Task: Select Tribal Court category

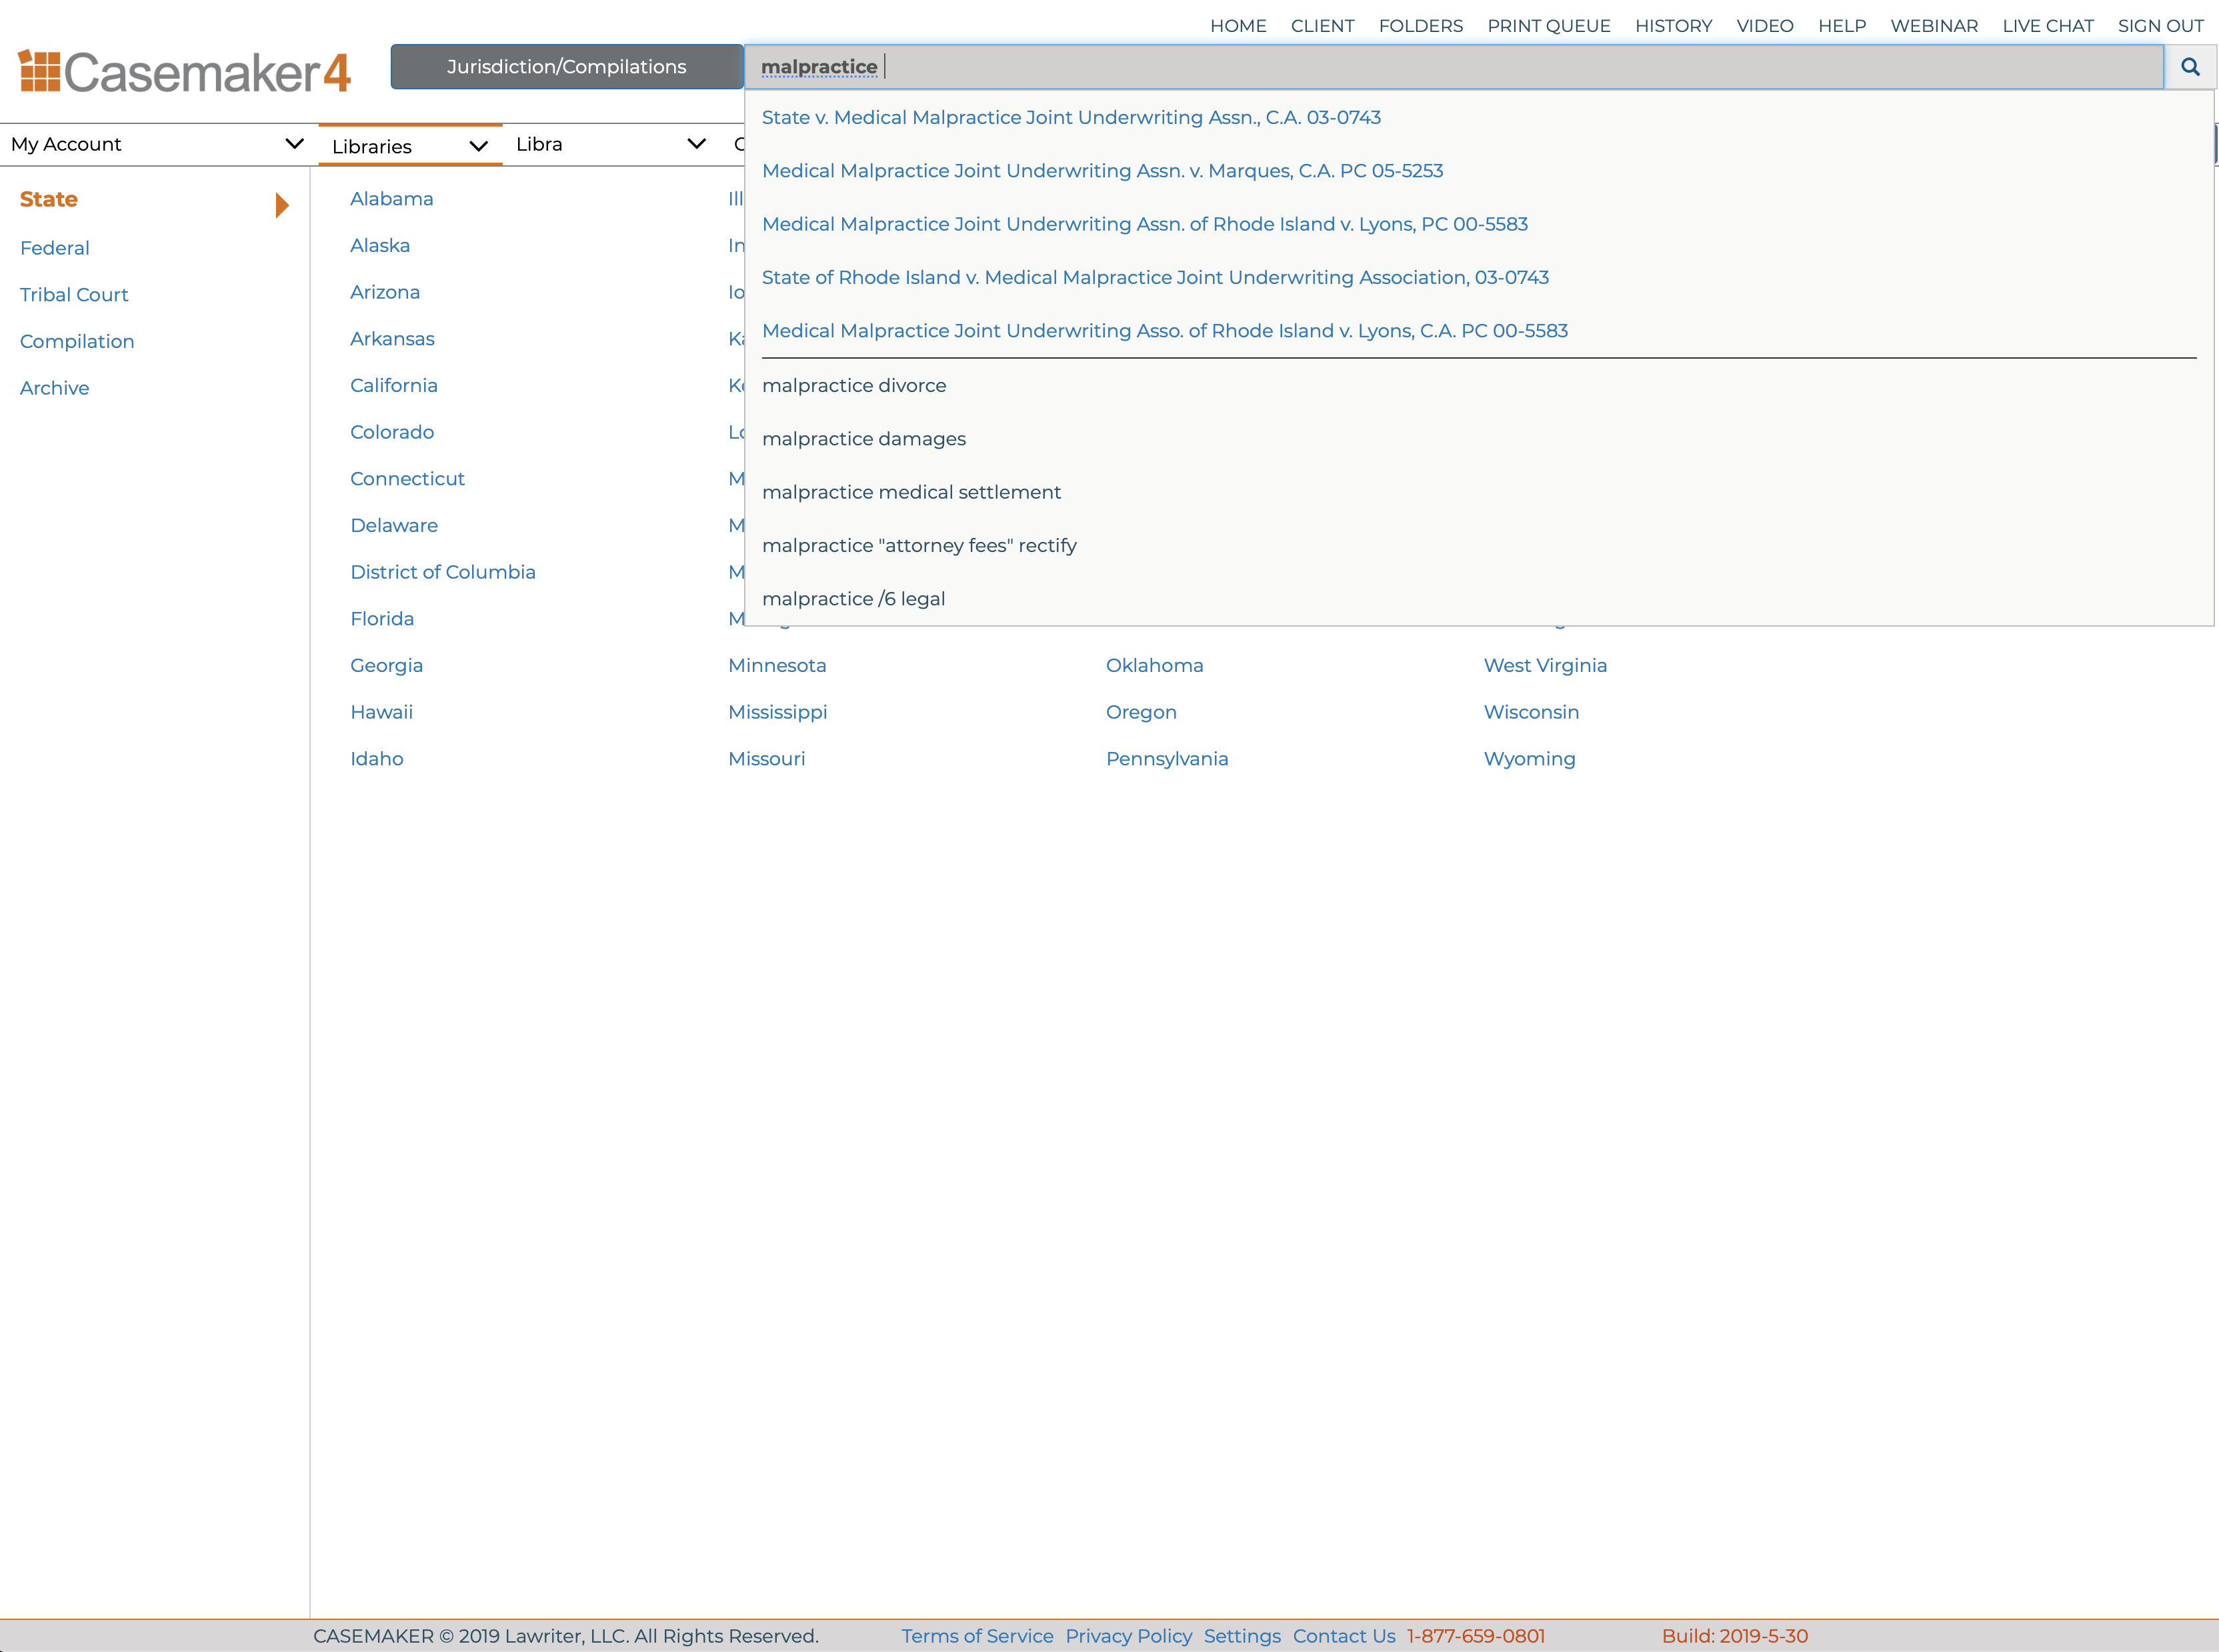Action: click(74, 295)
